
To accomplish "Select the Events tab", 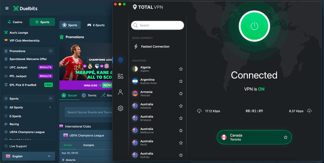I will pos(68,145).
